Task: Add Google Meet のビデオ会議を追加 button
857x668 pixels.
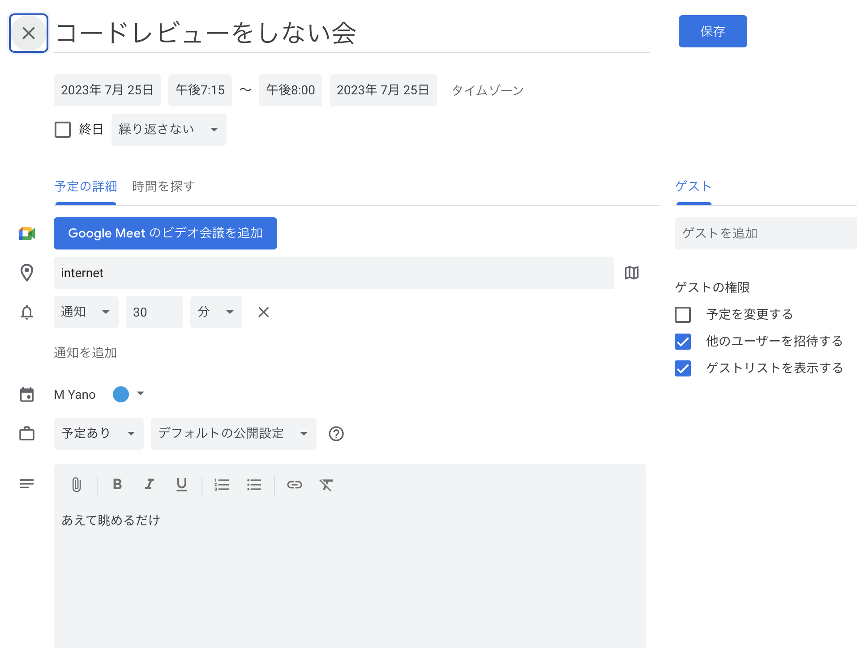Action: [165, 233]
